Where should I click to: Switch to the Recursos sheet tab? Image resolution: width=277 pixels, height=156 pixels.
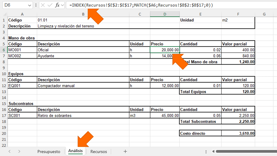pyautogui.click(x=99, y=152)
